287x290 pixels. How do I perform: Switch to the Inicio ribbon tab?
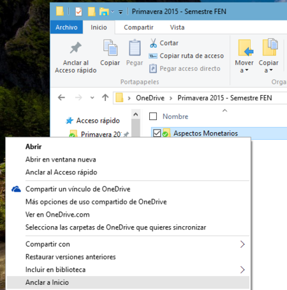tap(99, 27)
